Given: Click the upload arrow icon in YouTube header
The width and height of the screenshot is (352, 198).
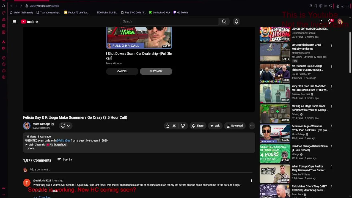Looking at the screenshot, I should (321, 21).
